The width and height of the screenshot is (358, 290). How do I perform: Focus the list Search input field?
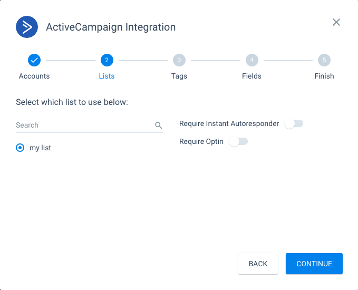point(84,125)
